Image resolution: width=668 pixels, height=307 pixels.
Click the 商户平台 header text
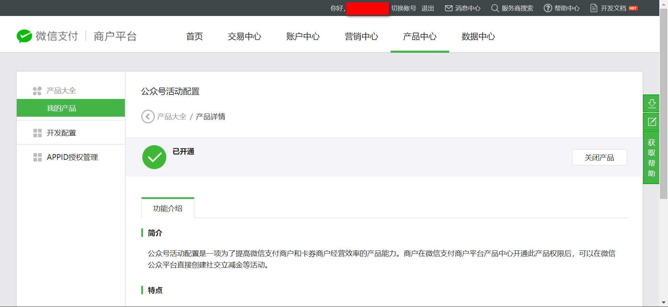coord(115,36)
